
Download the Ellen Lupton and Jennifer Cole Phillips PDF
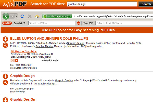click(5, 39)
